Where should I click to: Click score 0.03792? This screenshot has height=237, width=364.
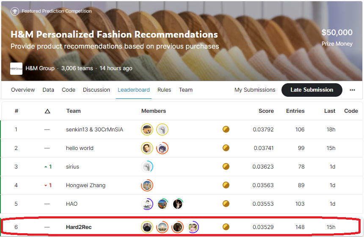(x=263, y=130)
